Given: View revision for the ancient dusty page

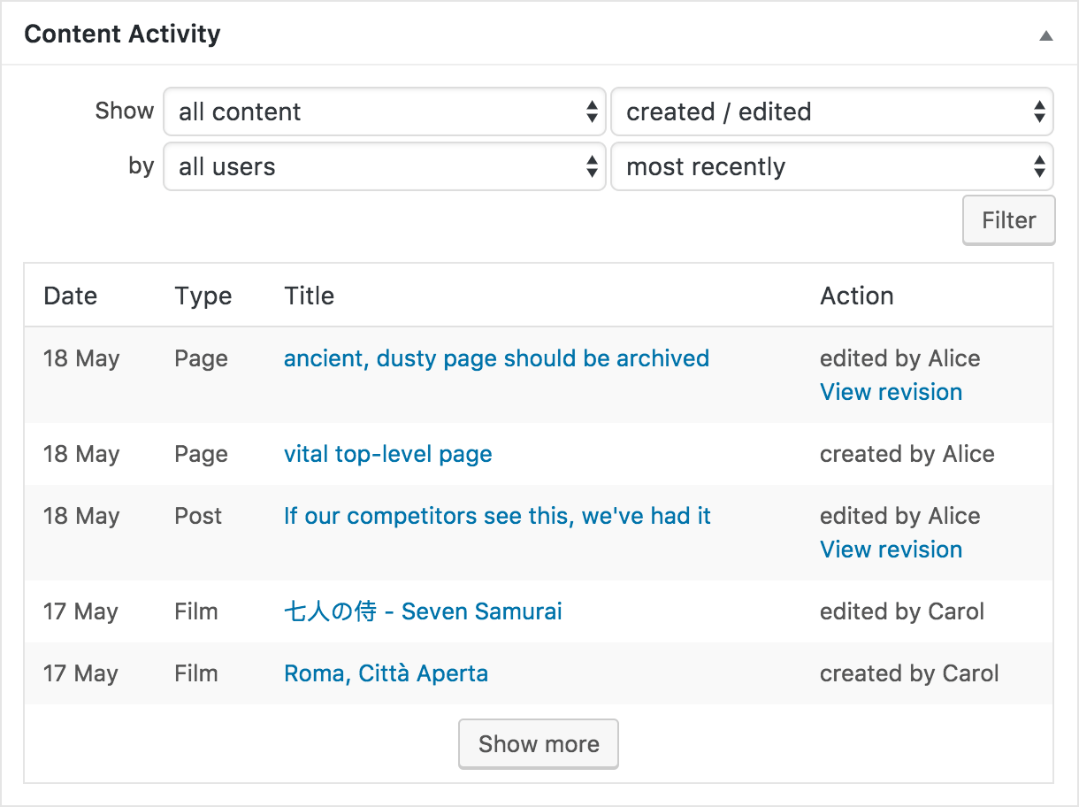Looking at the screenshot, I should pos(891,392).
